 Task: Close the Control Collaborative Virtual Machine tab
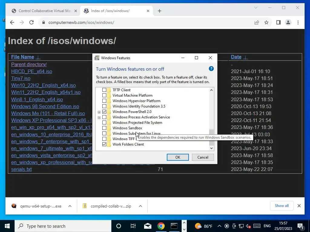pos(75,11)
